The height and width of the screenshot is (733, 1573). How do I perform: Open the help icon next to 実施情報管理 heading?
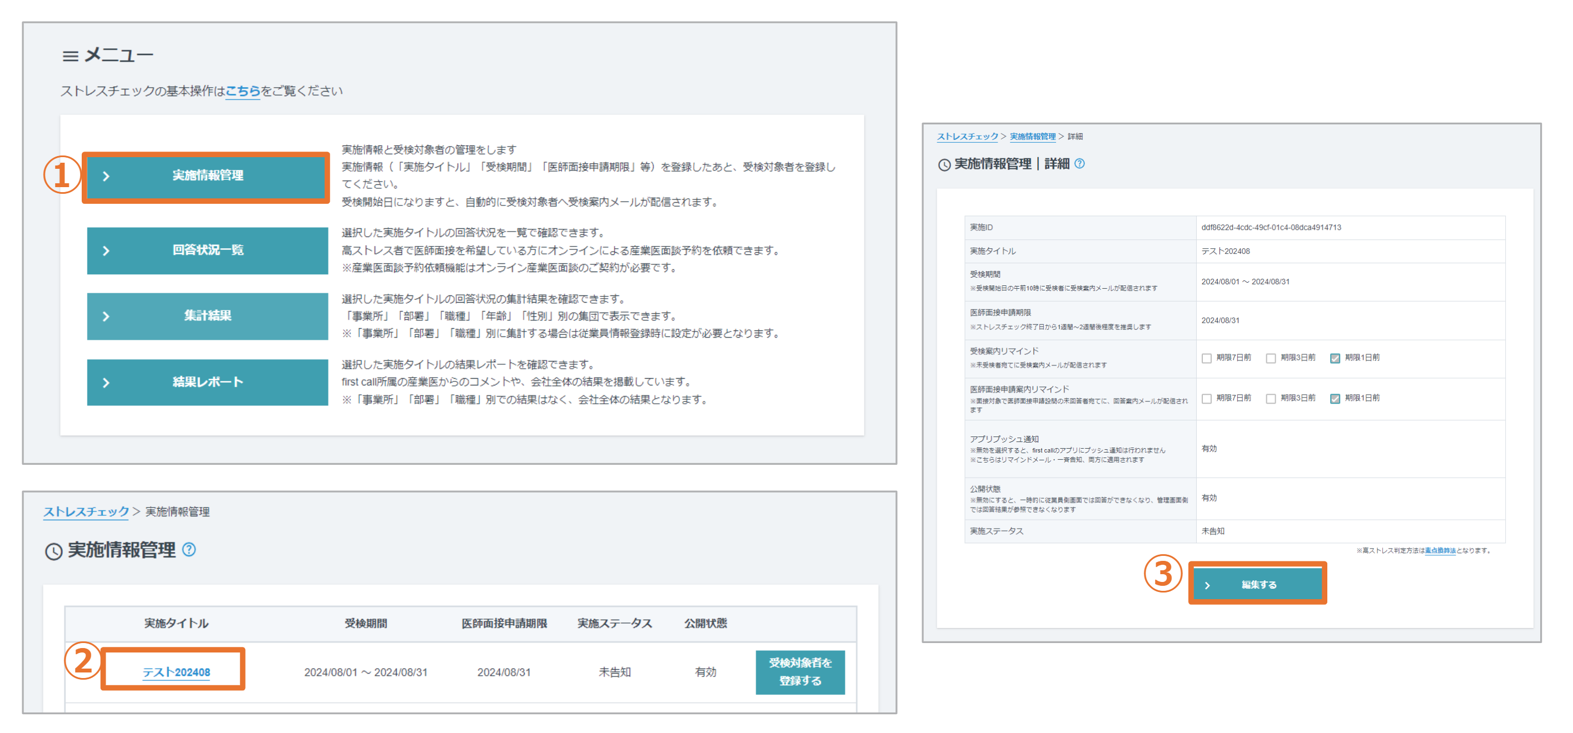pyautogui.click(x=190, y=550)
